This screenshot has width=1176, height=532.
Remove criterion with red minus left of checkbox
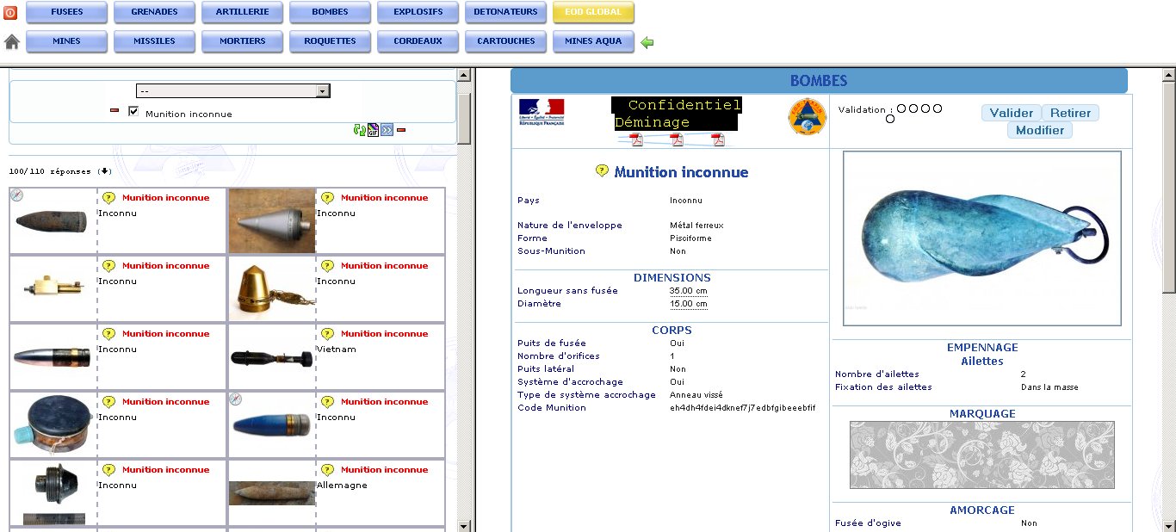tap(115, 111)
